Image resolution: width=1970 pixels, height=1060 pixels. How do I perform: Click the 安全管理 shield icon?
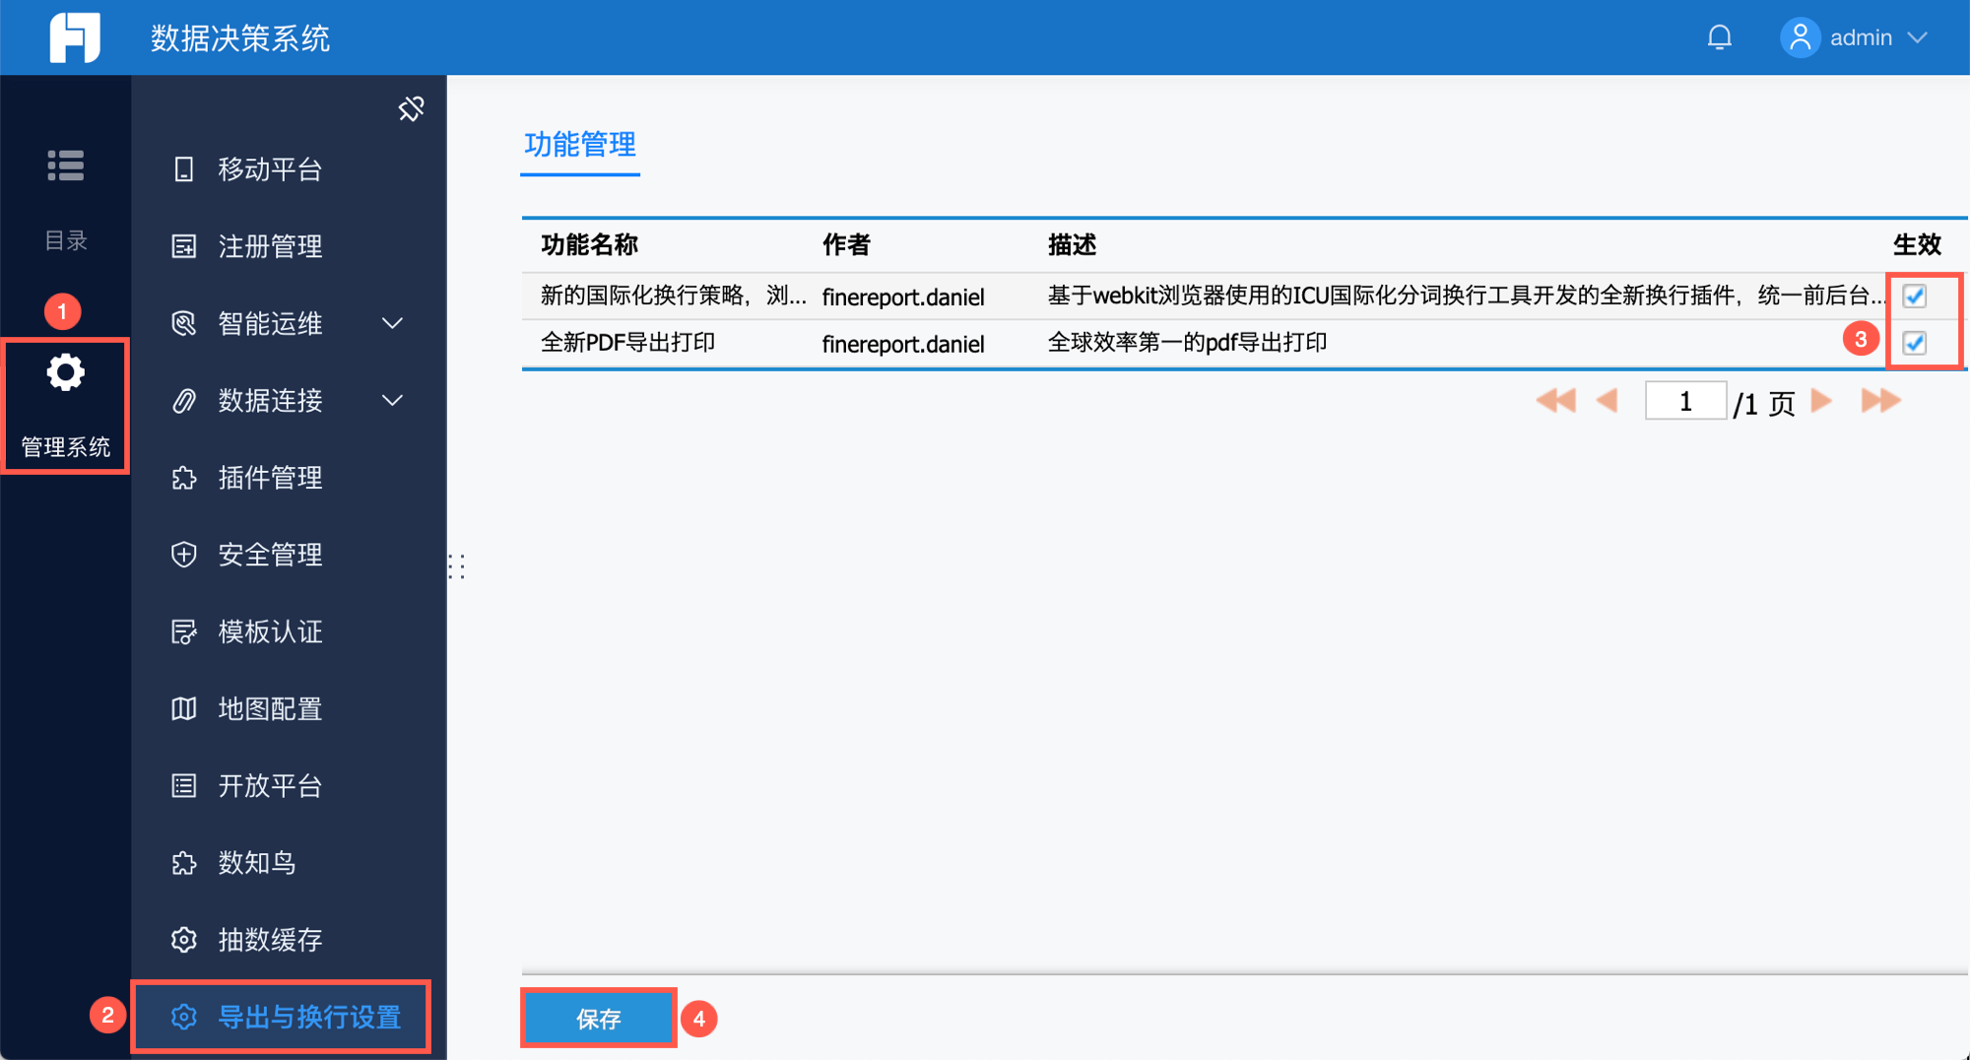[184, 555]
